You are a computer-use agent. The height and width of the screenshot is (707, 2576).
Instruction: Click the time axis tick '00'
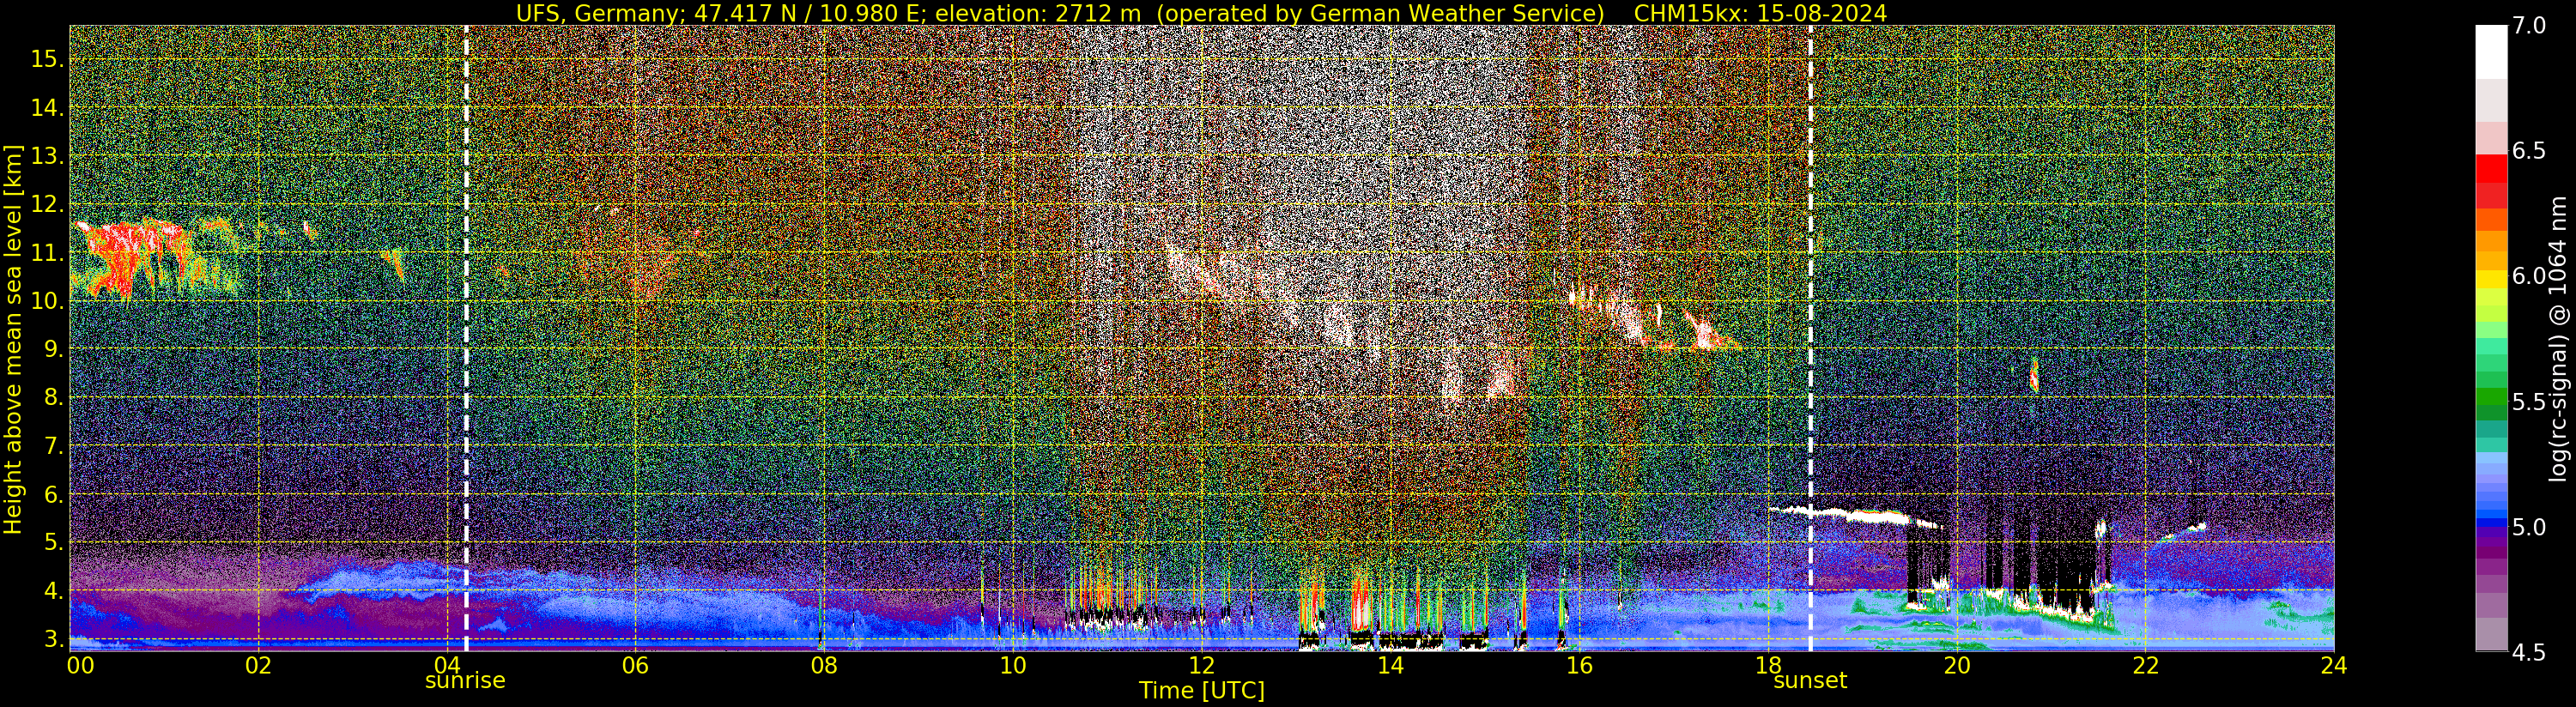(80, 666)
